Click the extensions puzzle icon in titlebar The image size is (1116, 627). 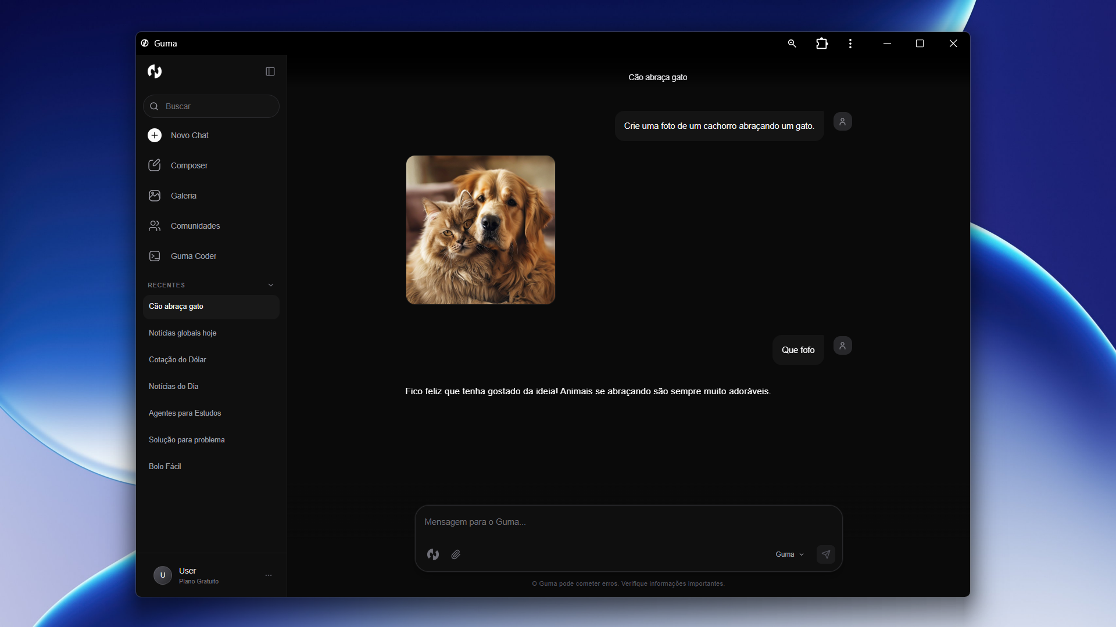(x=822, y=44)
